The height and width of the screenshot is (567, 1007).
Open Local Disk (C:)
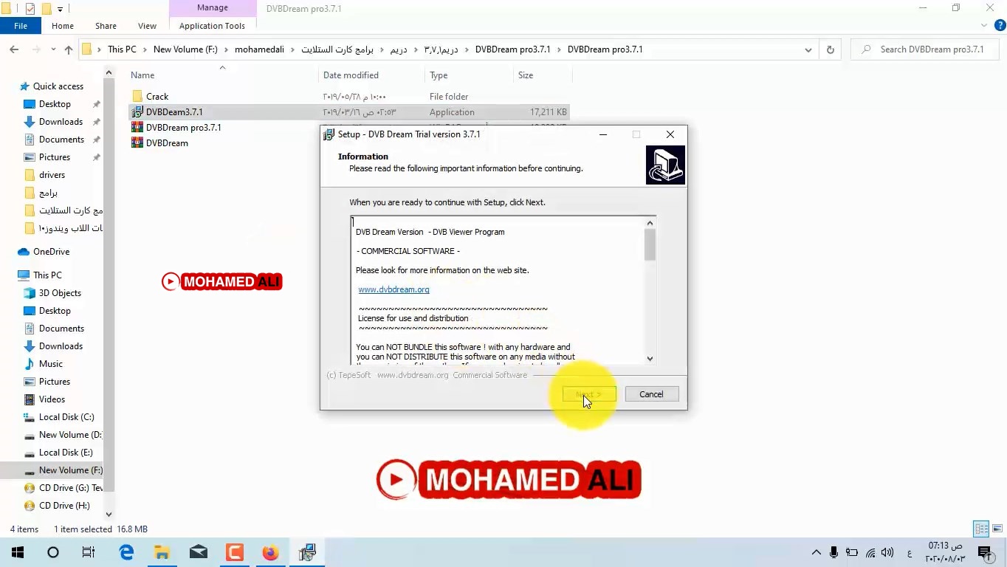pos(66,417)
